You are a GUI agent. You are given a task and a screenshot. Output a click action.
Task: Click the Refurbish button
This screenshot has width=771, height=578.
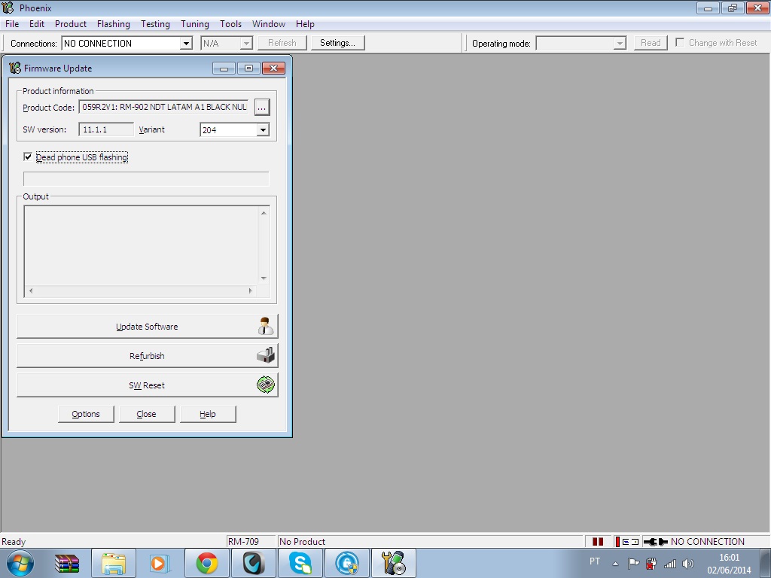point(147,356)
